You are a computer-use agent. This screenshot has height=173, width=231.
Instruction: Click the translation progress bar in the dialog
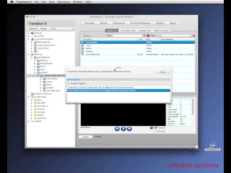tap(118, 79)
